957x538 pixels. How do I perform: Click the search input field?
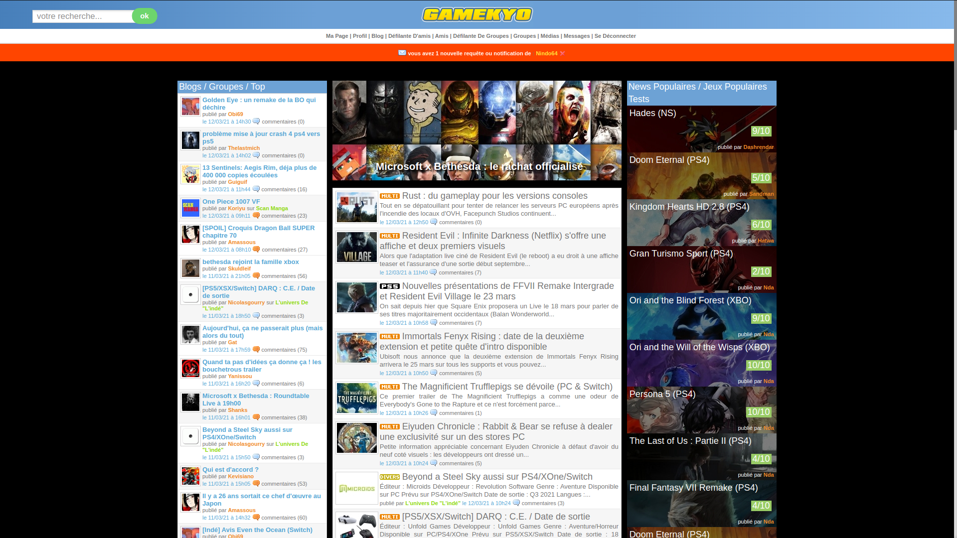[83, 16]
